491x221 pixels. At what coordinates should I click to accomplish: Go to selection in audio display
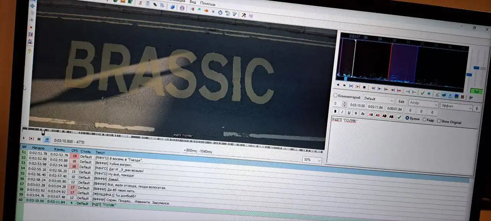(x=429, y=93)
